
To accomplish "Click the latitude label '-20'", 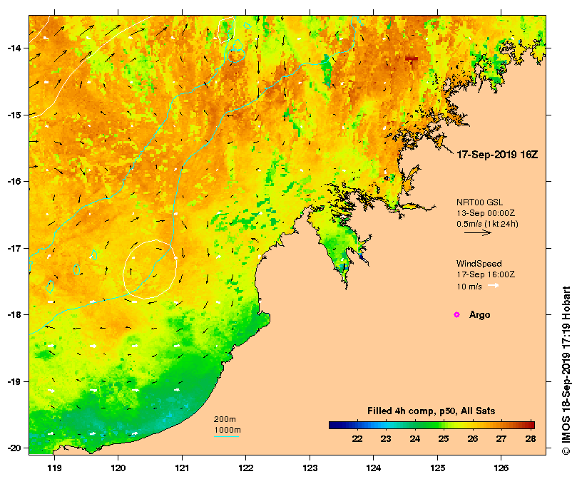I will pos(14,448).
